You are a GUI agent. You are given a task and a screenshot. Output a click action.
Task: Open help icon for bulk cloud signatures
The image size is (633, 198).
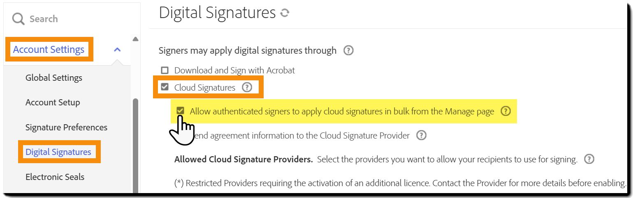coord(505,111)
